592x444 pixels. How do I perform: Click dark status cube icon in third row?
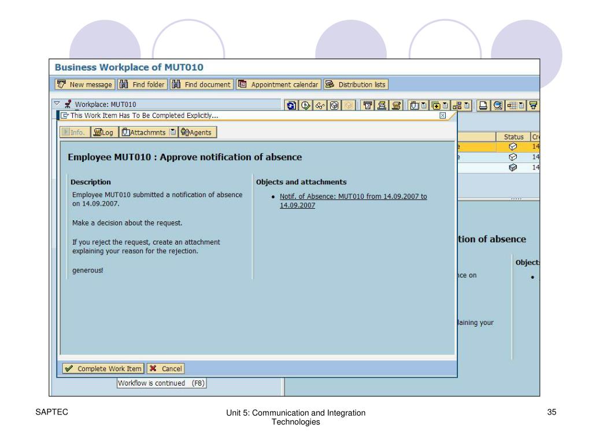click(x=513, y=167)
